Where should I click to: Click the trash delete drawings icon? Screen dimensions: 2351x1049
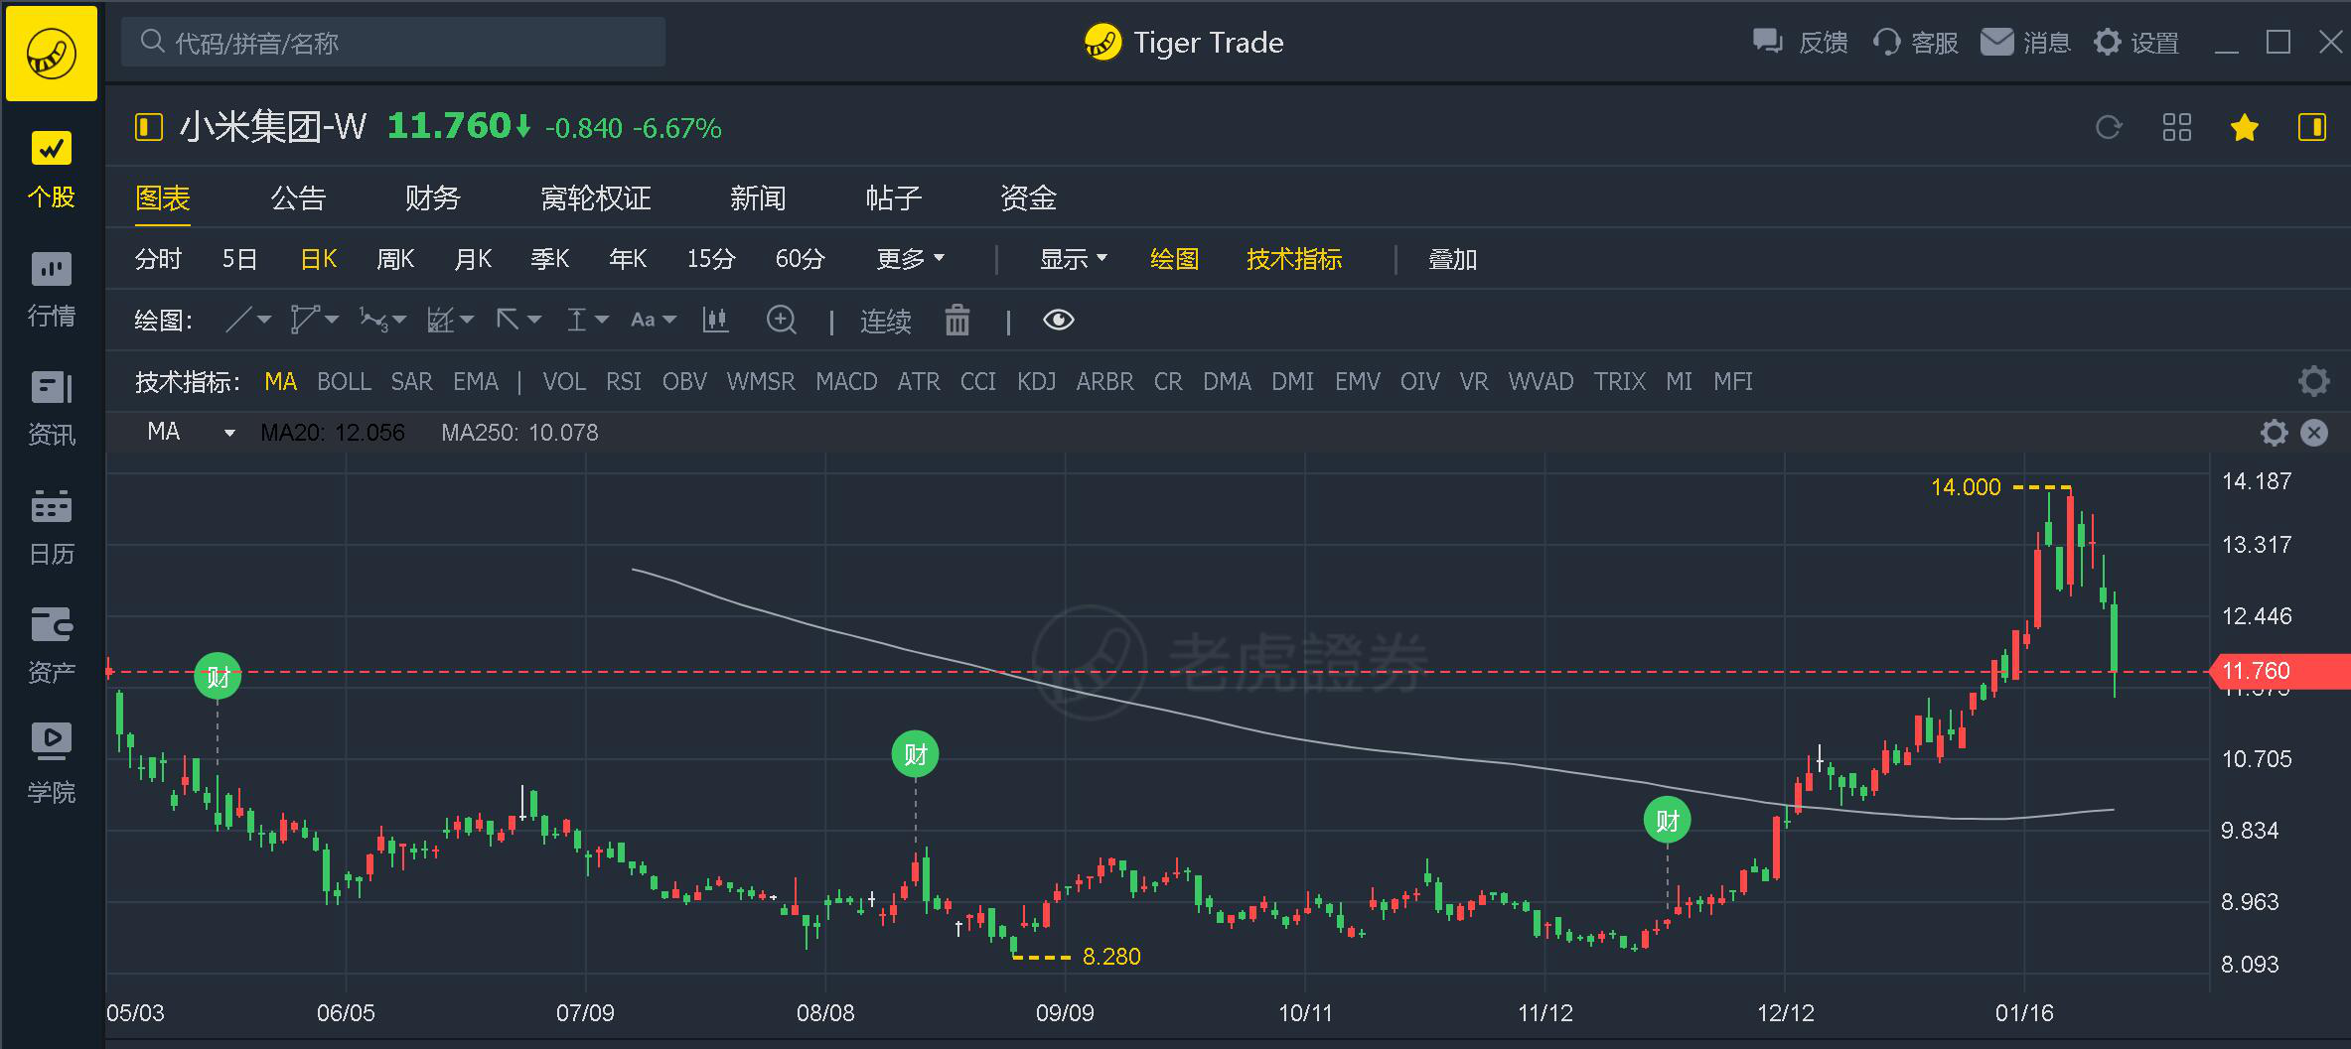(956, 320)
